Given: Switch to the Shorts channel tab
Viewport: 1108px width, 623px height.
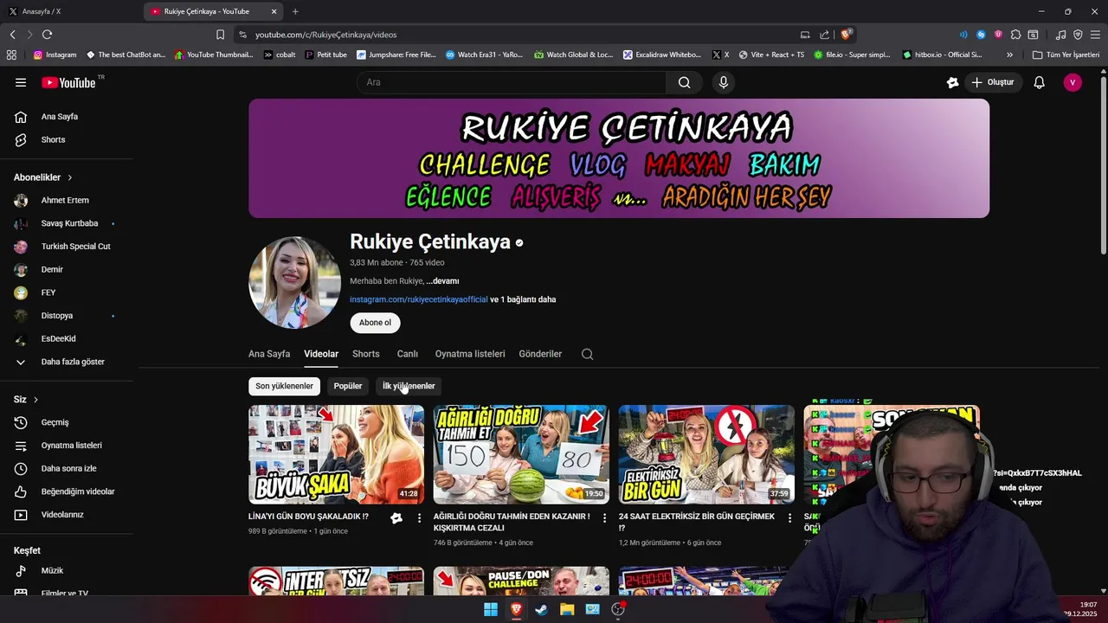Looking at the screenshot, I should [x=366, y=354].
